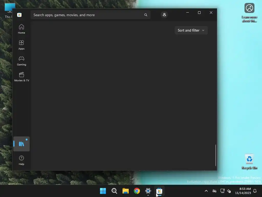This screenshot has height=197, width=262.
Task: Go to the Apps section
Action: coord(21,45)
